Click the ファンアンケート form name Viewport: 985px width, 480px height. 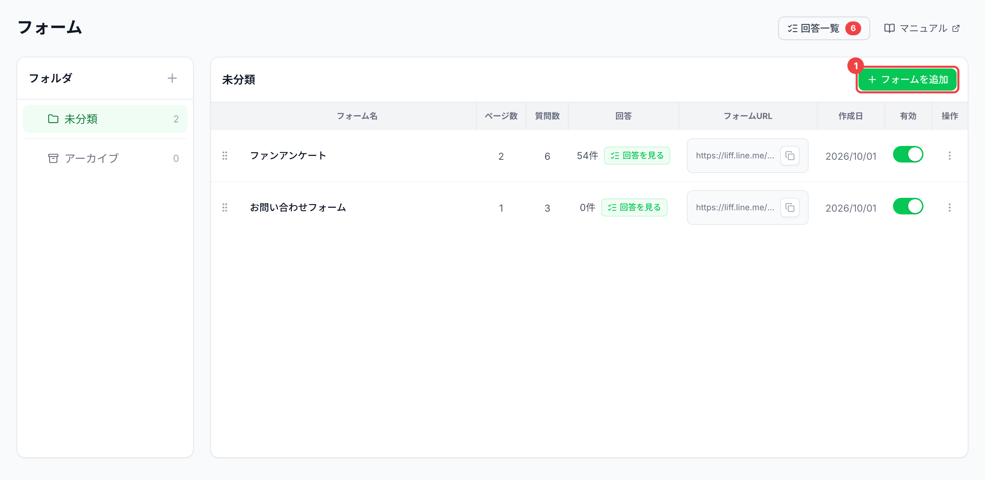(288, 156)
